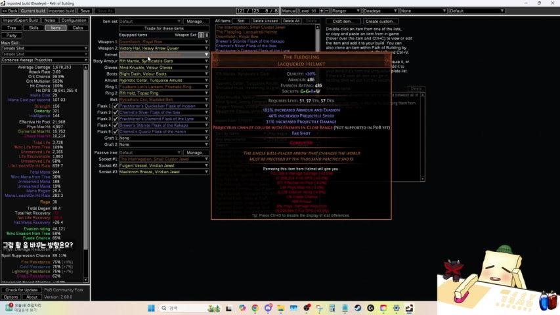Viewport: 560px width, 315px height.
Task: Open Windows Settings gear in taskbar
Action: (x=397, y=308)
